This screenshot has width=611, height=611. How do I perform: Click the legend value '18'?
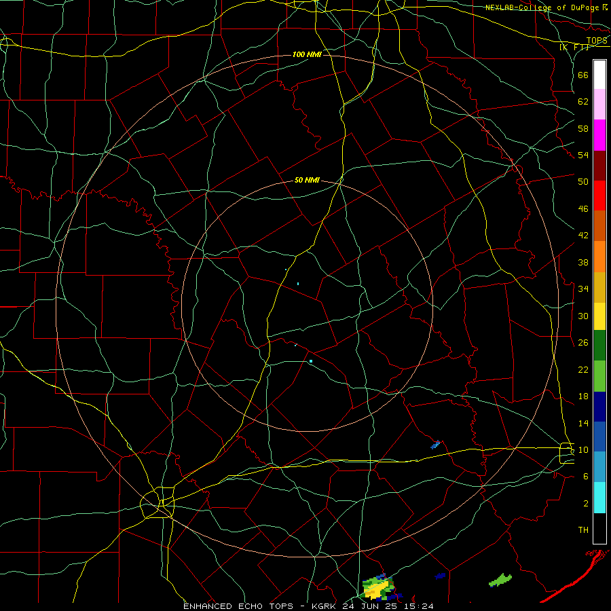583,396
